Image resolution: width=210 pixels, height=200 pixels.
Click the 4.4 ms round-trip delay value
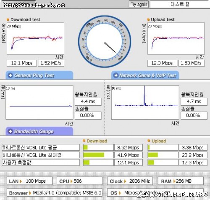[x=88, y=101]
